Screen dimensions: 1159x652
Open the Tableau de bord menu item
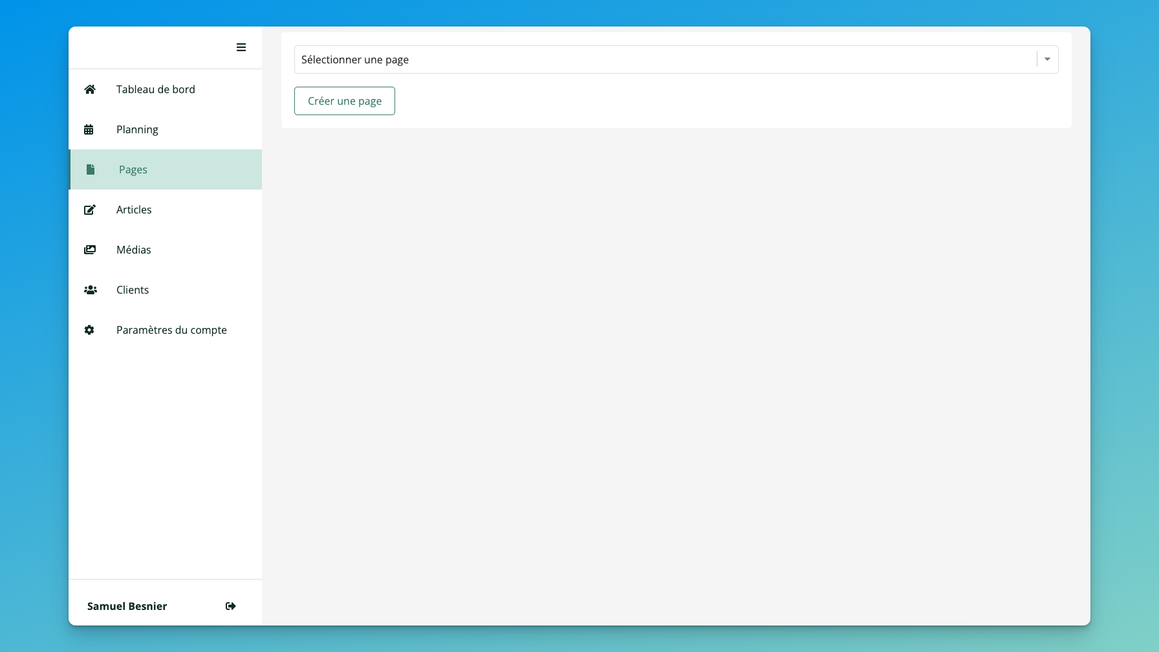[155, 89]
